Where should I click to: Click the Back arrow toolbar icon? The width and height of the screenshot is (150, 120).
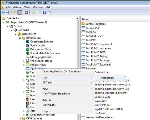pyautogui.click(x=3, y=12)
